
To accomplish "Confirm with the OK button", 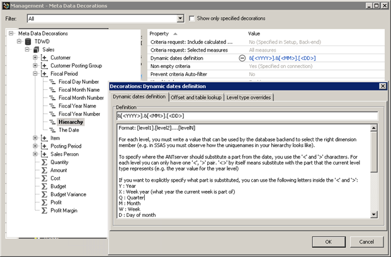I will click(x=328, y=242).
